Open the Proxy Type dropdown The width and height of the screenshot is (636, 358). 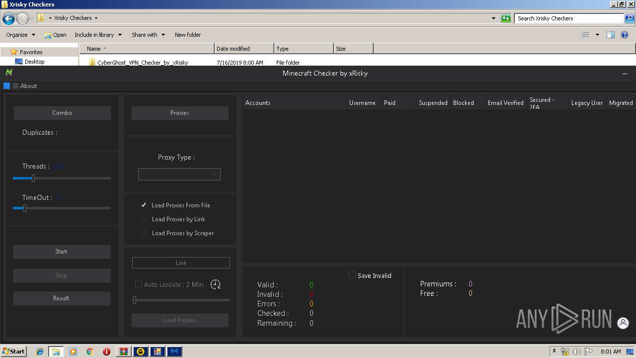[179, 175]
